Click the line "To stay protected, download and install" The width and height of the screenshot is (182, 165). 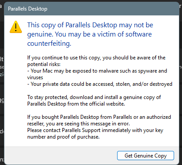tap(94, 97)
